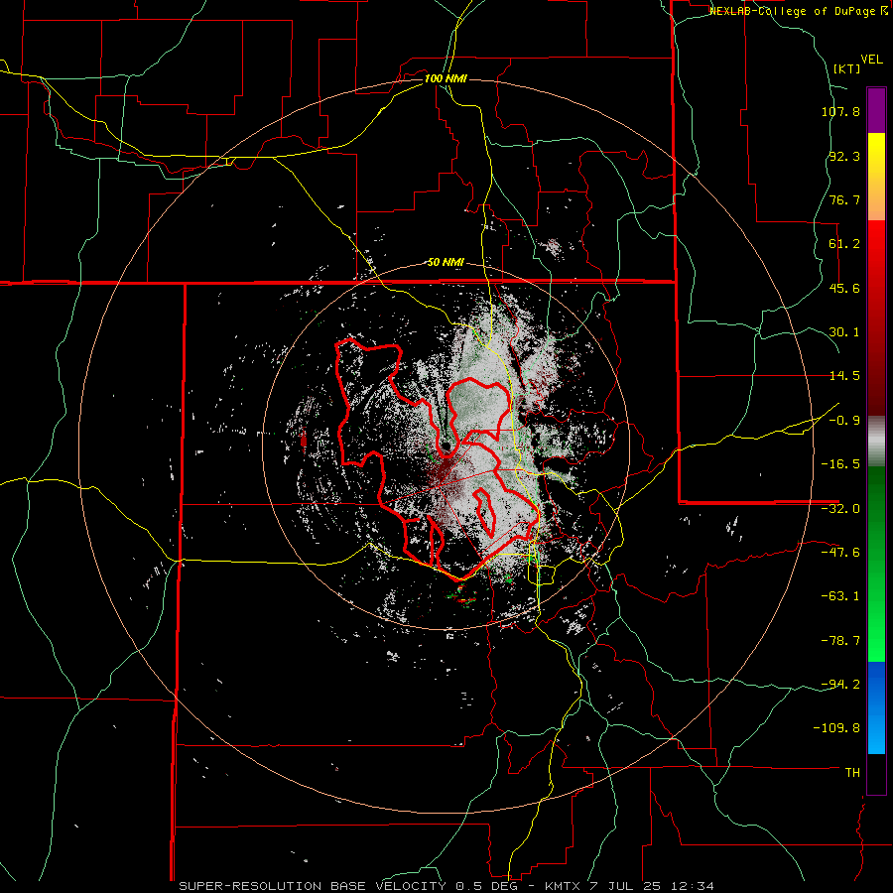Image resolution: width=893 pixels, height=893 pixels.
Task: Click the VEL legend title
Action: coord(871,60)
